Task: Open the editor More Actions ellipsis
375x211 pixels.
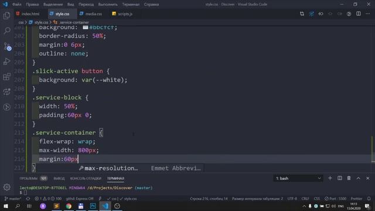Action: [367, 14]
